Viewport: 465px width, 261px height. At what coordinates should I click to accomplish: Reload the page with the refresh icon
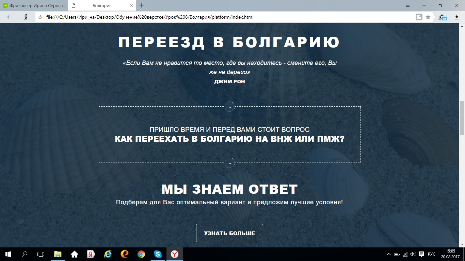[40, 17]
